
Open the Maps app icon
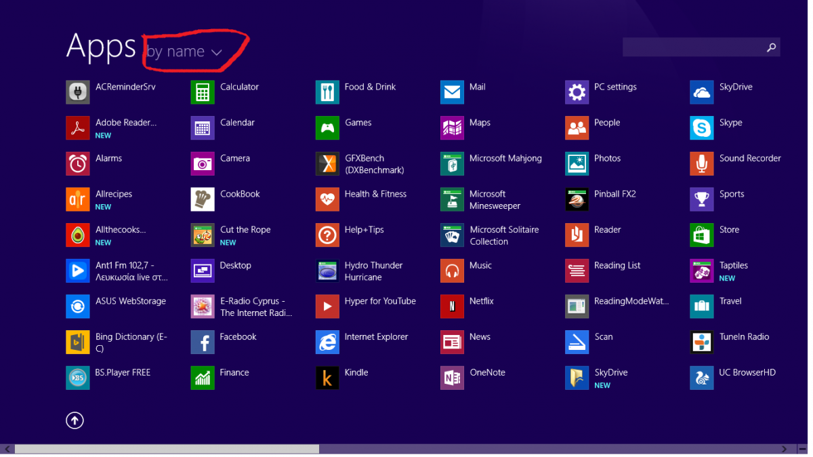[x=452, y=128]
